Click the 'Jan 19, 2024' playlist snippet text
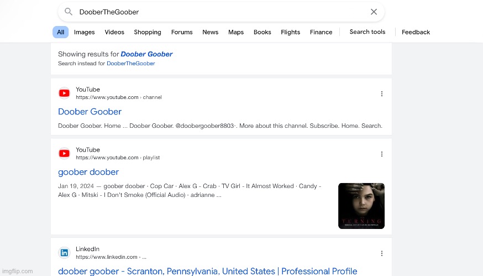 coord(76,186)
